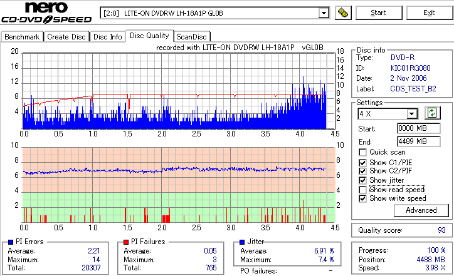
Task: Click the PI Errors maximum 14
Action: pyautogui.click(x=96, y=260)
